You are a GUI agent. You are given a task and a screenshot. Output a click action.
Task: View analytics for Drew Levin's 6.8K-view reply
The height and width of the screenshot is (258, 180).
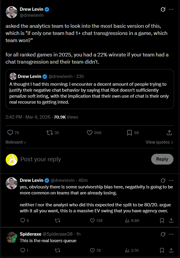click(127, 220)
